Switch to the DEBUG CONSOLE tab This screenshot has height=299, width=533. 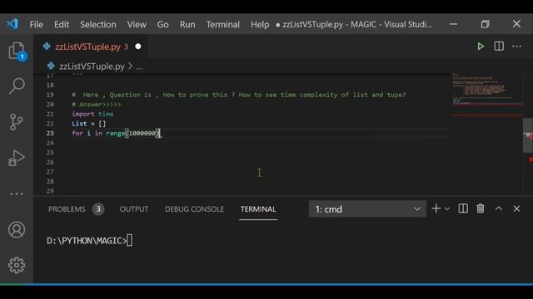tap(194, 209)
